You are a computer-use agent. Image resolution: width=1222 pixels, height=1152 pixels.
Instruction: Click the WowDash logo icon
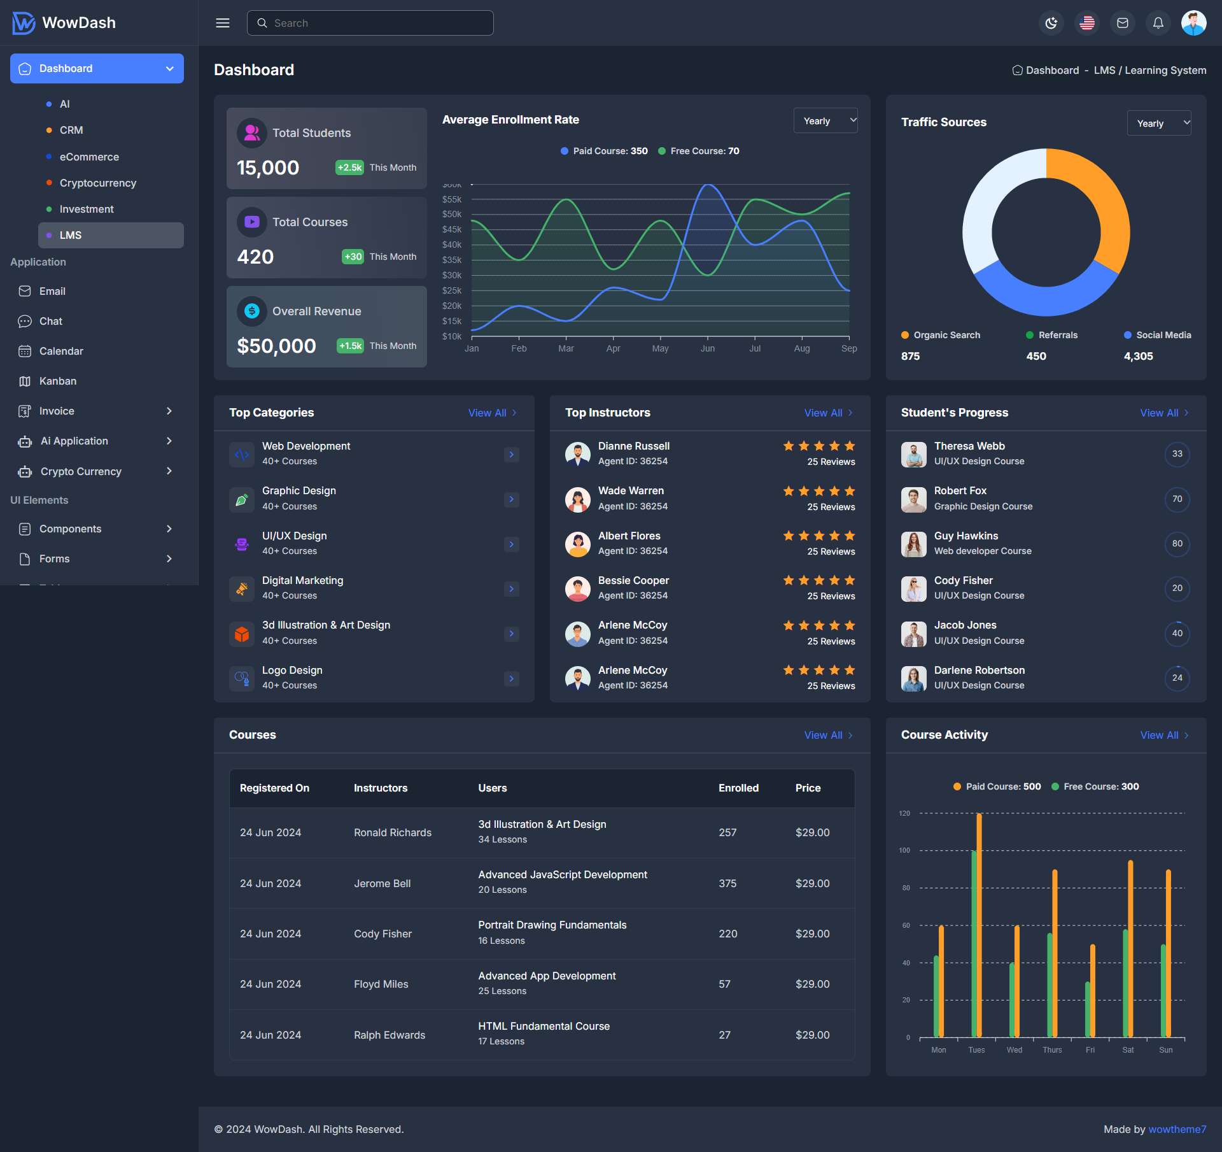coord(22,22)
